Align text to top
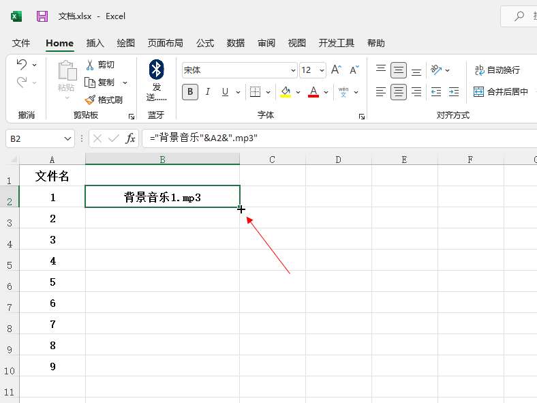Screen dimensions: 537x403 point(381,70)
